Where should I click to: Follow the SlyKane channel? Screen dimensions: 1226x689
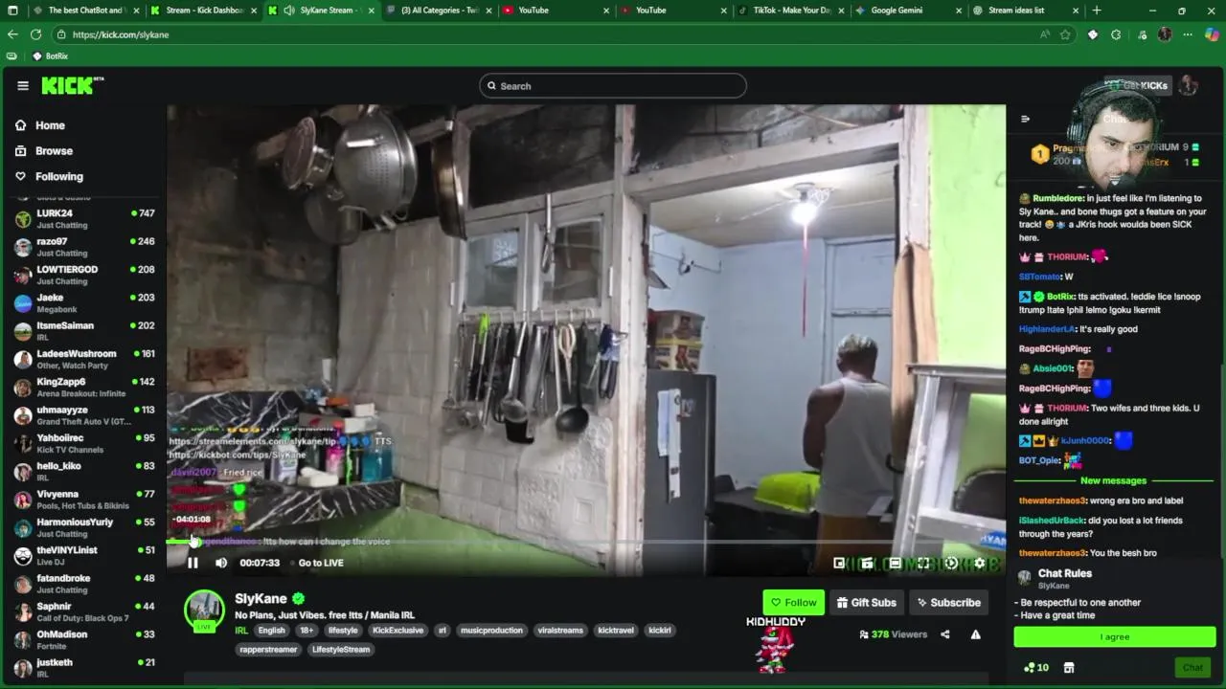[x=793, y=603]
